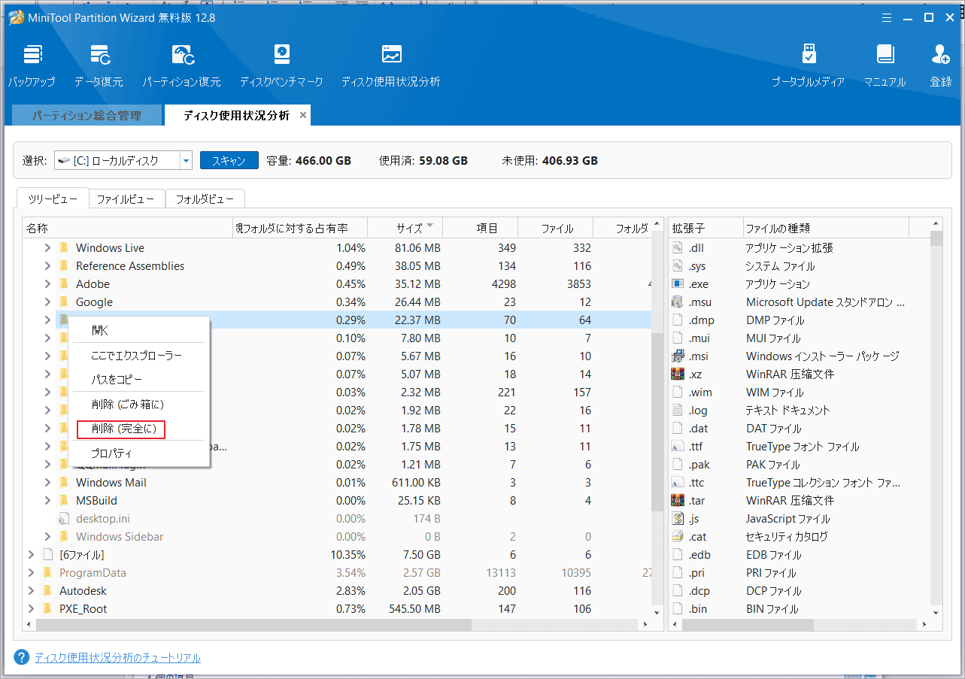Sort by the 項目 column header
Viewport: 965px width, 679px height.
[481, 228]
